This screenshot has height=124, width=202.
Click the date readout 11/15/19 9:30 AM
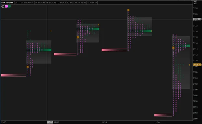(24, 3)
